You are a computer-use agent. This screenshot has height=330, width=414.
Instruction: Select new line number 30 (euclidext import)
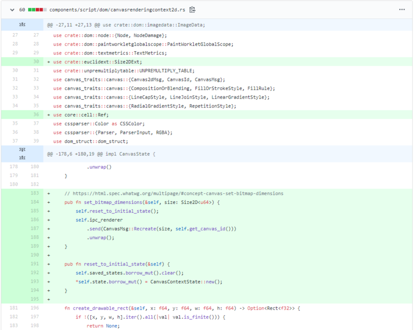36,62
